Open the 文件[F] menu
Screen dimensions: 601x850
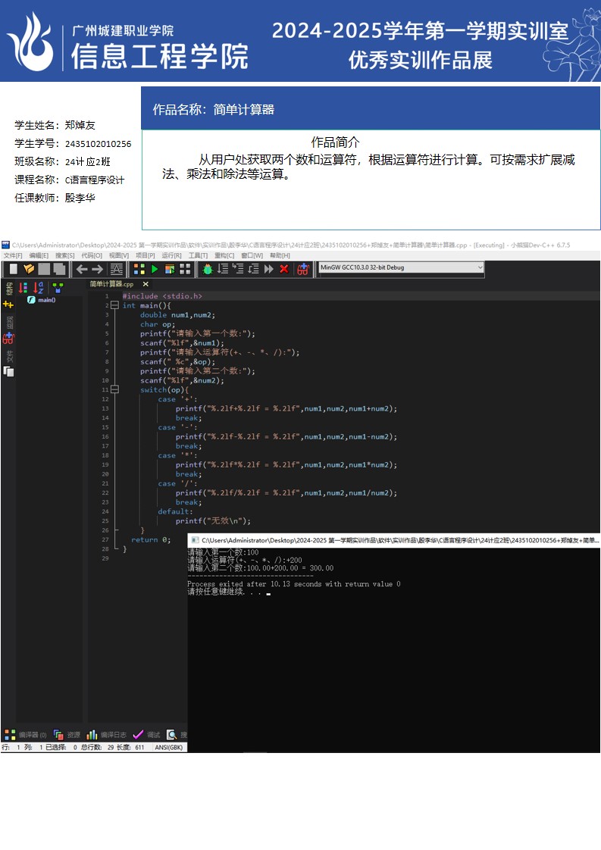12,255
